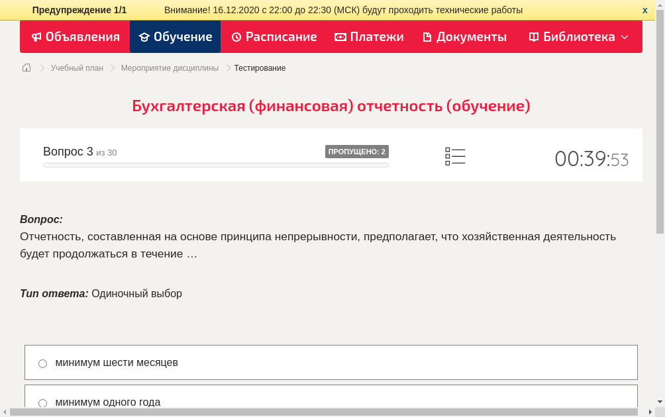Image resolution: width=665 pixels, height=417 pixels.
Task: Click the question progress bar
Action: click(x=215, y=165)
